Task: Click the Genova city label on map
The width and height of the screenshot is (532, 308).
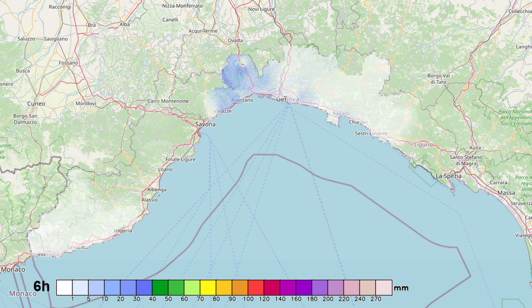Action: pyautogui.click(x=288, y=99)
